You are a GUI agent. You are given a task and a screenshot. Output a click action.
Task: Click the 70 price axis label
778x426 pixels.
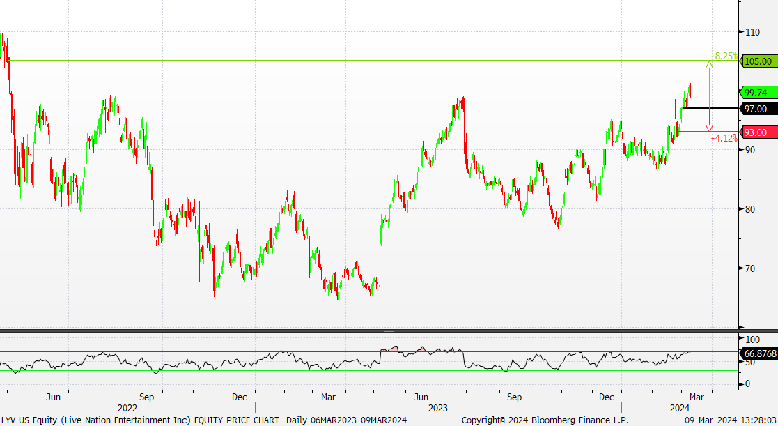749,268
